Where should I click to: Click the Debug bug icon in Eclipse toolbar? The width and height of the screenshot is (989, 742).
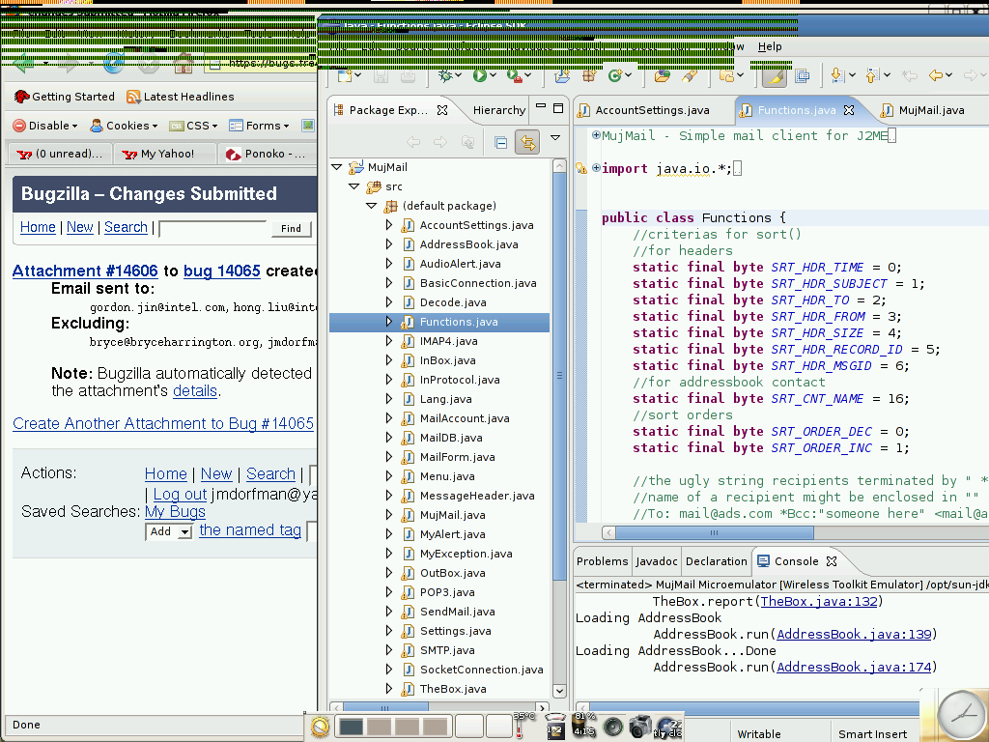[445, 75]
